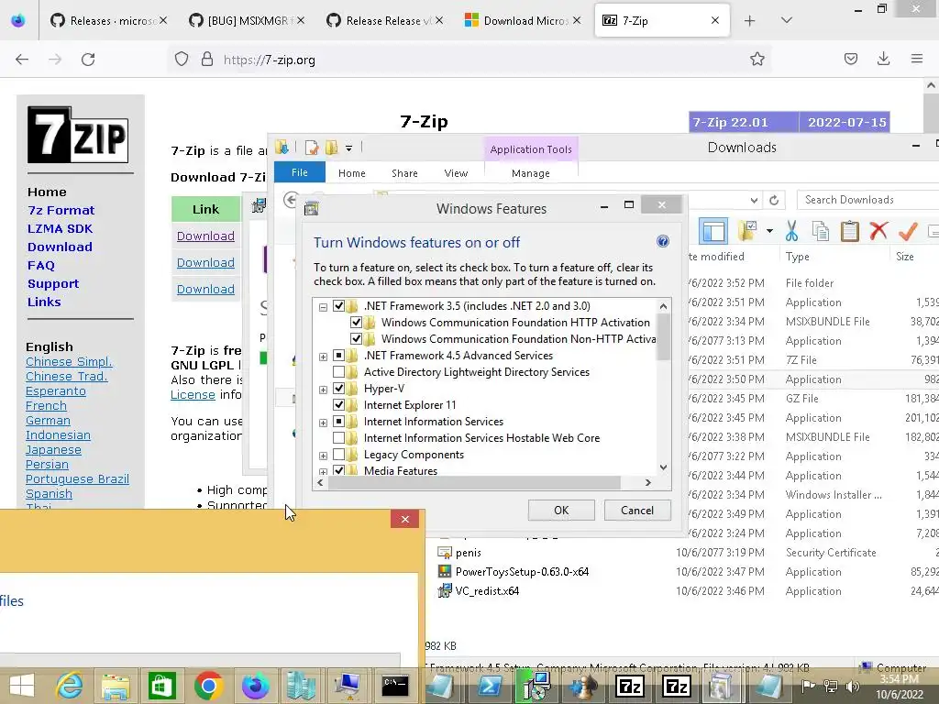The image size is (939, 704).
Task: Bookmark this page with the star icon
Action: click(757, 59)
